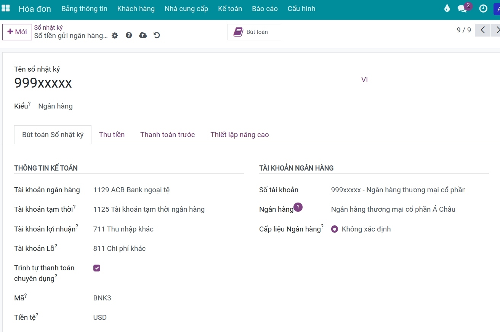This screenshot has width=500, height=332.
Task: Open the activities clock icon
Action: coord(483,8)
